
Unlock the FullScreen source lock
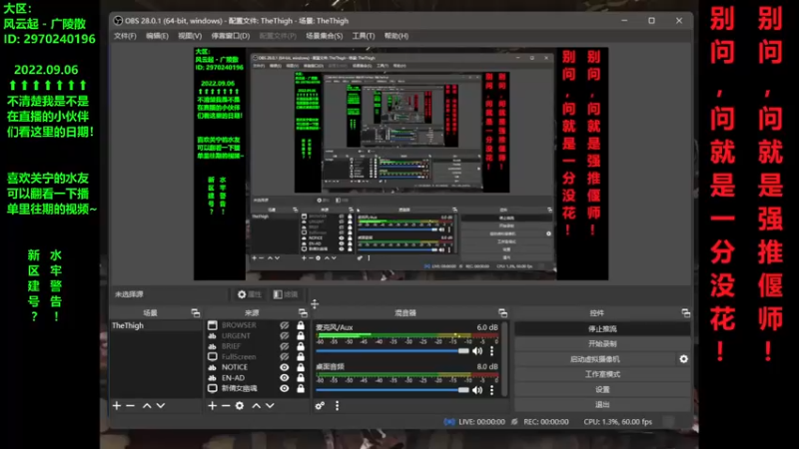pyautogui.click(x=301, y=357)
